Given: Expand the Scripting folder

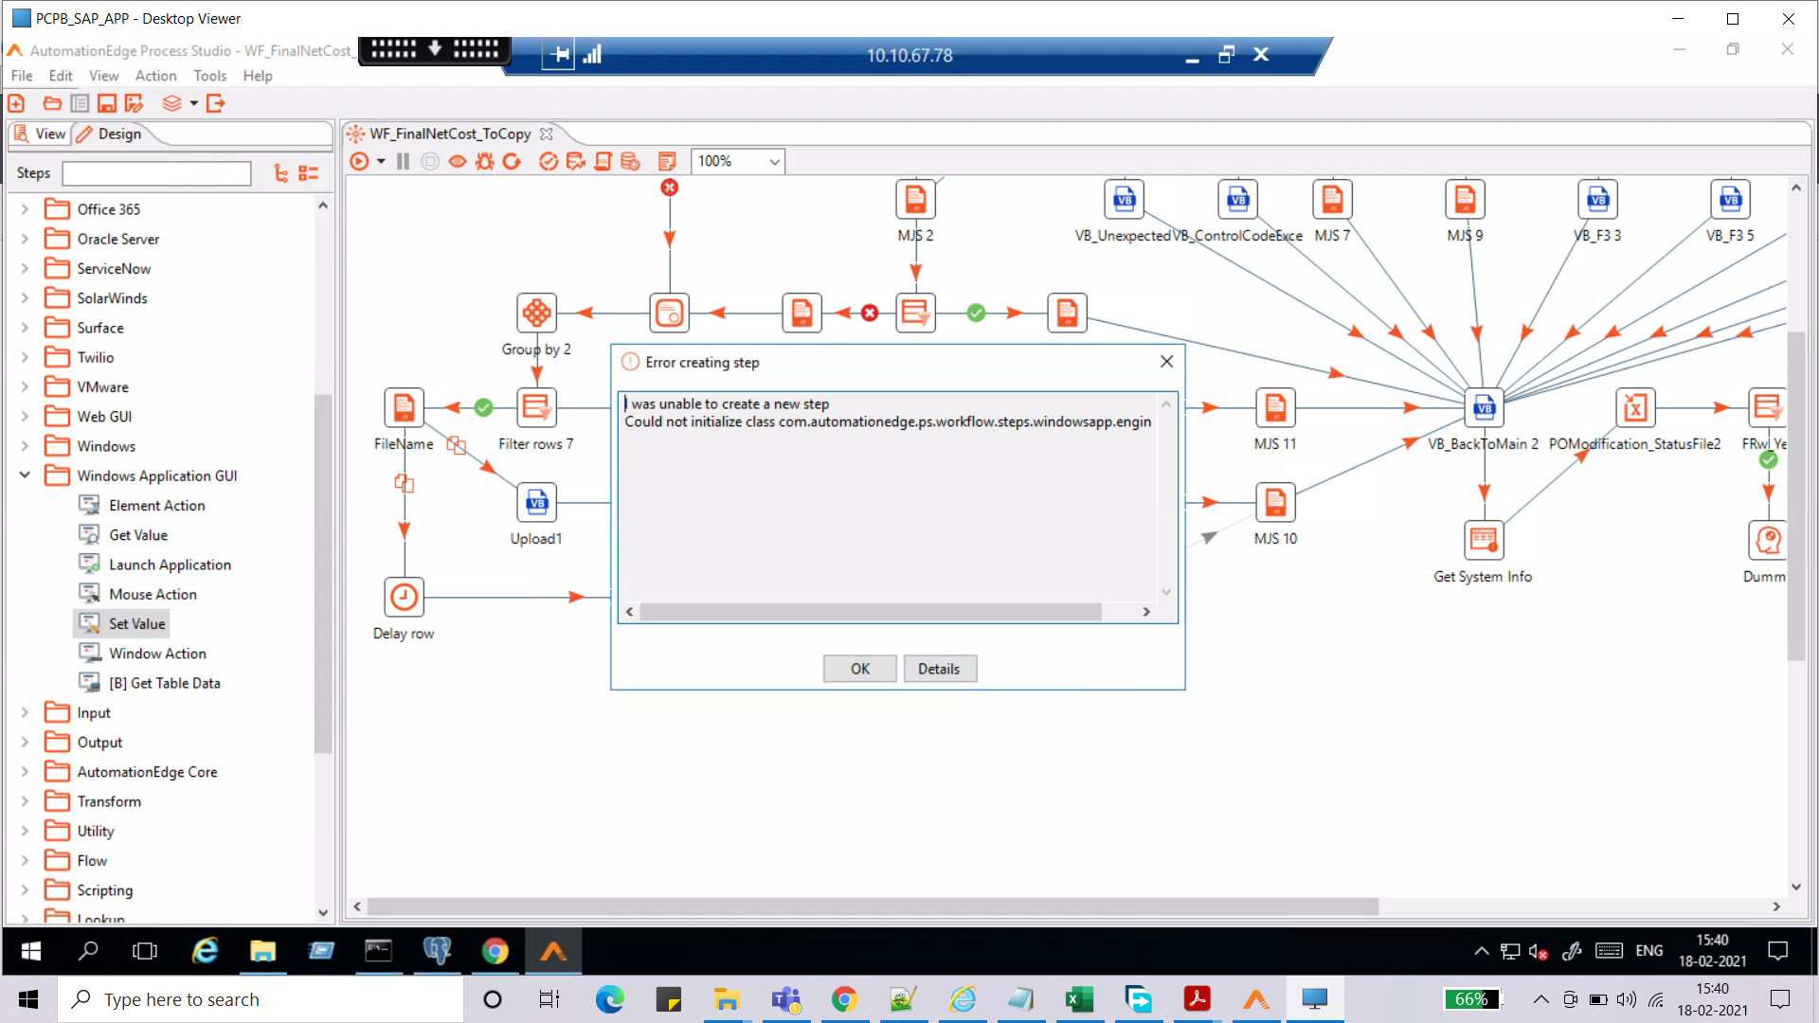Looking at the screenshot, I should point(25,890).
